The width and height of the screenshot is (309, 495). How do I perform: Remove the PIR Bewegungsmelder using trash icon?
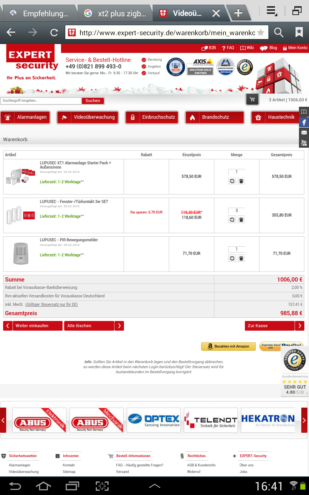(x=241, y=258)
